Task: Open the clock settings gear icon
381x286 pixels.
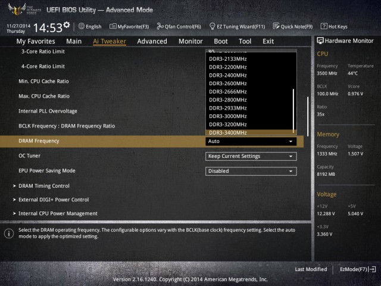Action: point(66,25)
